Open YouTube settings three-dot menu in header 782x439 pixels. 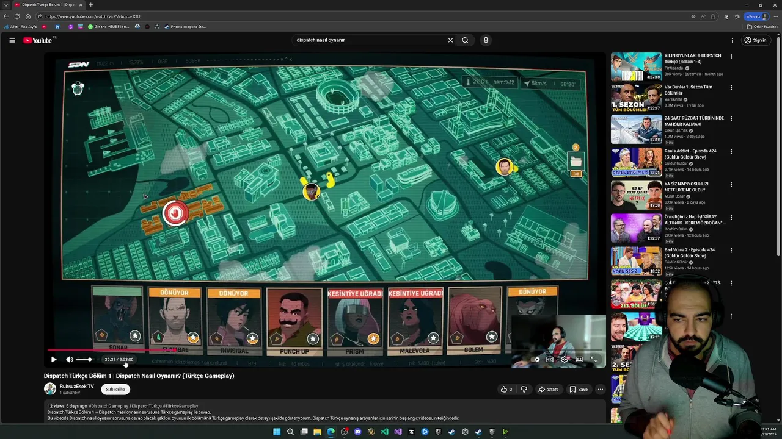click(732, 40)
